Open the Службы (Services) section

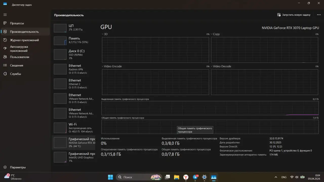[x=15, y=74]
